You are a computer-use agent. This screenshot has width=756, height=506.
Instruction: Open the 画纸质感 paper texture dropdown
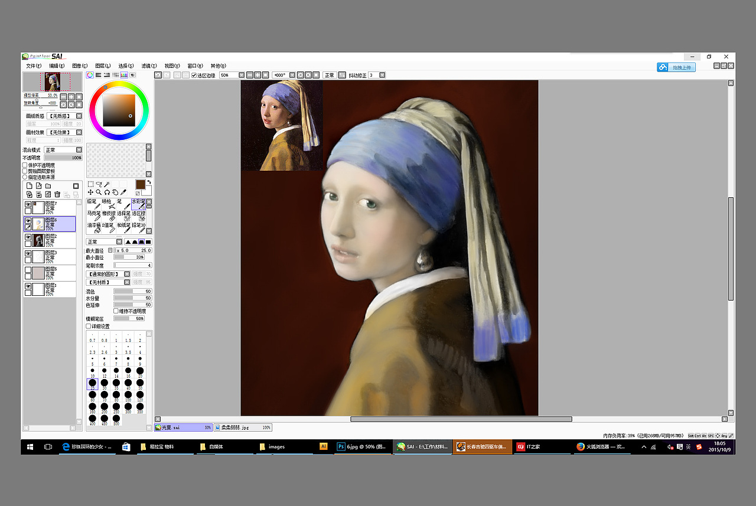64,116
